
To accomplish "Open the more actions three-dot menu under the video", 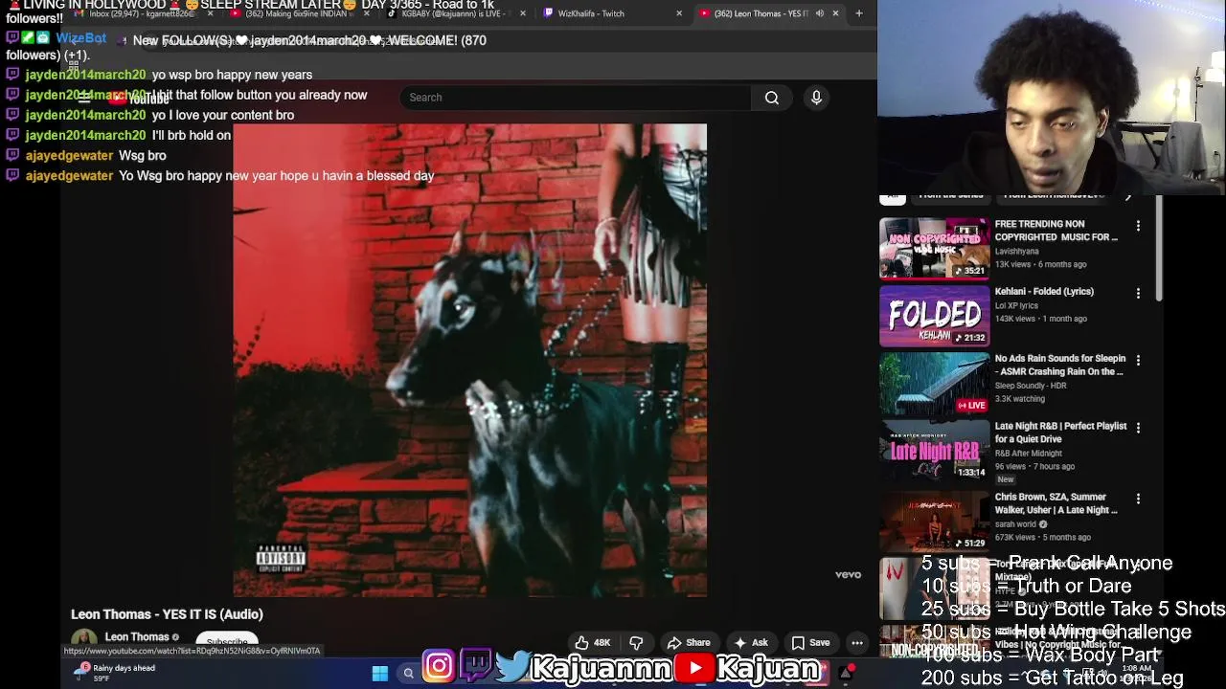I will pyautogui.click(x=857, y=643).
